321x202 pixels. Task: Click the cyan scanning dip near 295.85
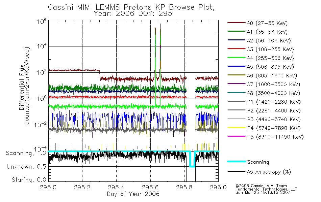coord(192,159)
